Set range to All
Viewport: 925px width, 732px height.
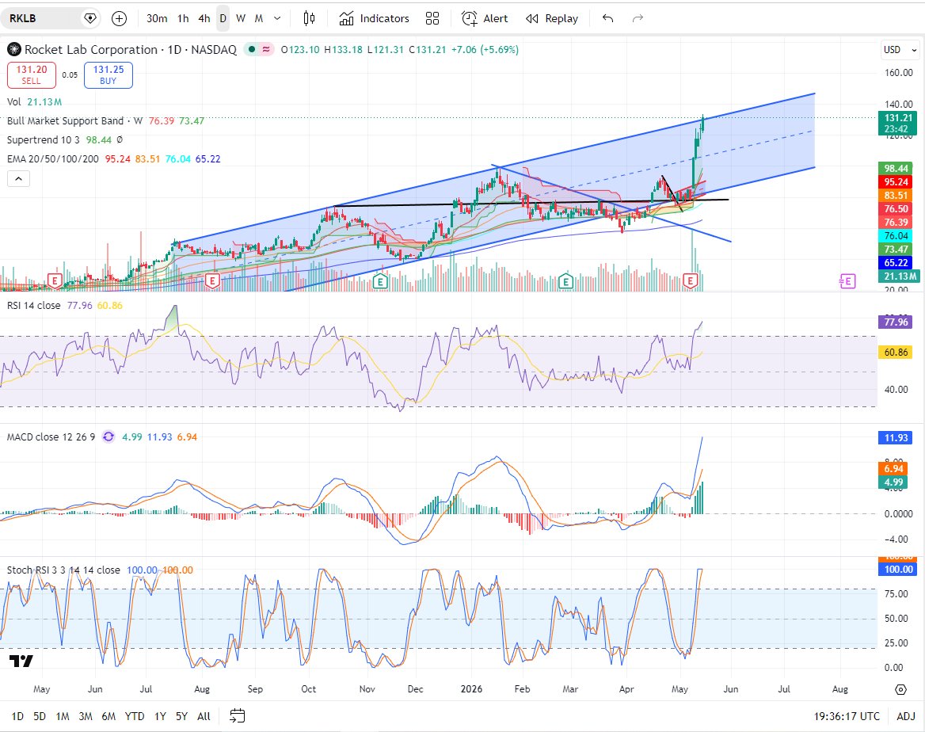coord(204,716)
